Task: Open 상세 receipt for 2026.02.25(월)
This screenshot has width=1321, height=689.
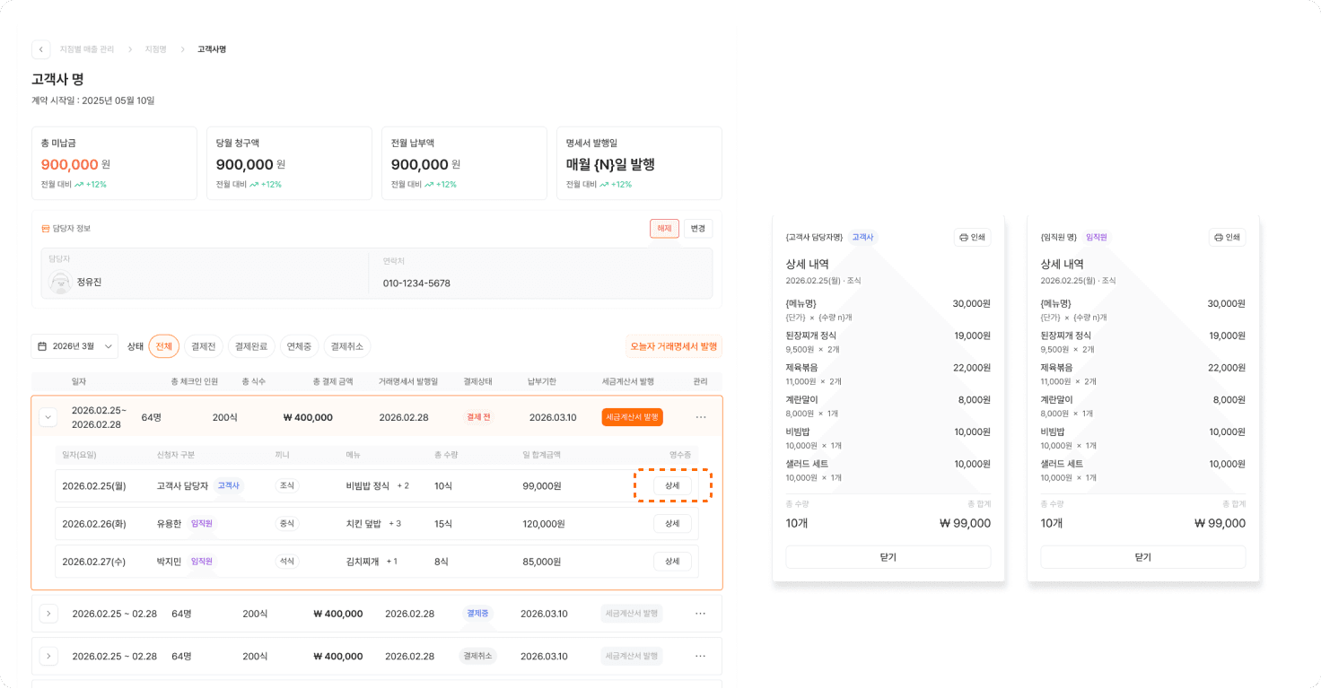Action: [672, 485]
